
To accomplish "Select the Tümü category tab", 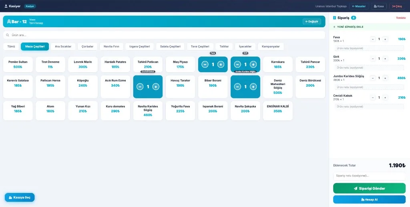I will point(11,47).
